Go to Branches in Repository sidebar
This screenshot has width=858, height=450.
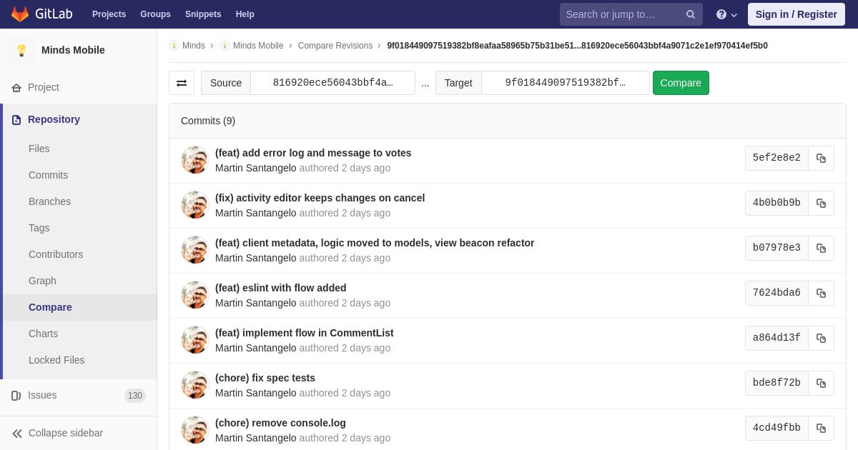pyautogui.click(x=49, y=201)
